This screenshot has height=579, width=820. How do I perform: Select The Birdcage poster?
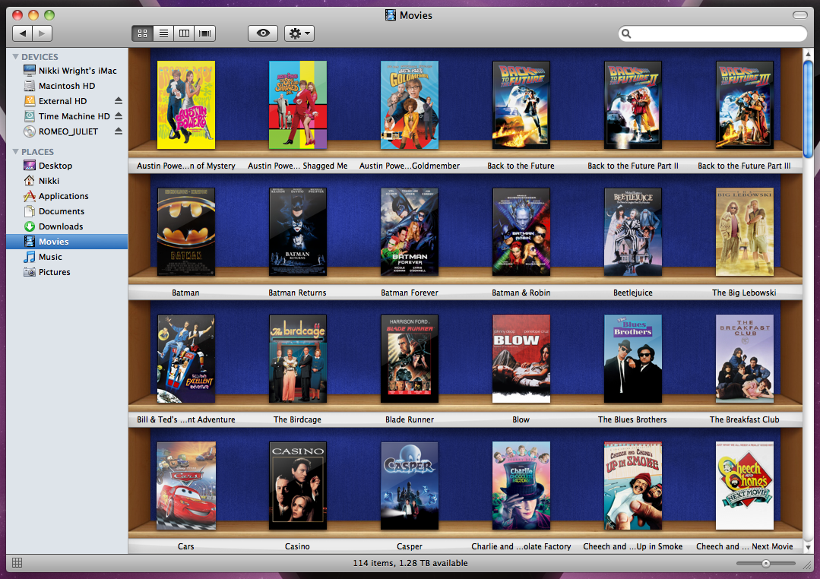tap(298, 359)
